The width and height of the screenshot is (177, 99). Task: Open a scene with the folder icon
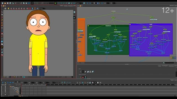[5, 3]
